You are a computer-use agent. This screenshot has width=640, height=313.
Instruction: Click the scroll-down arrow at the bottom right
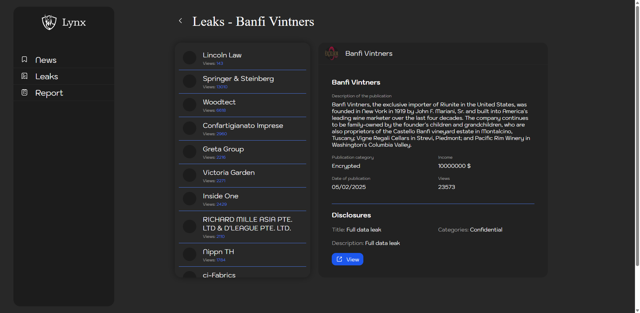(637, 310)
